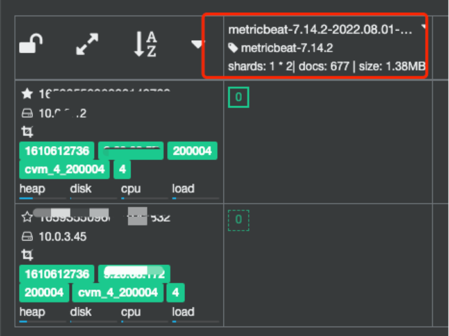
Task: Click tag 1610612736 on node 10.0.3.45
Action: coord(56,274)
